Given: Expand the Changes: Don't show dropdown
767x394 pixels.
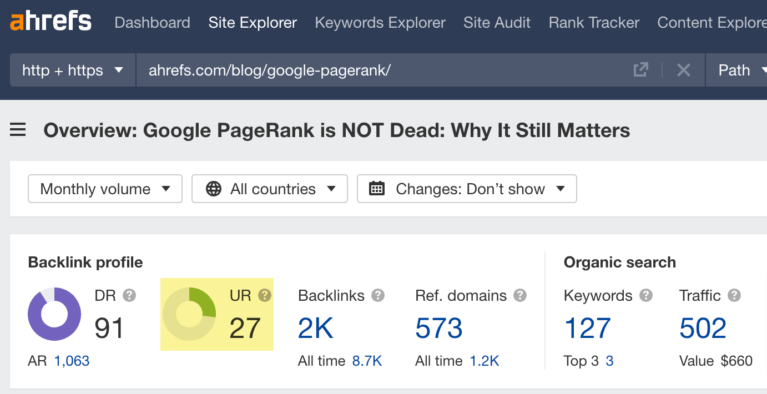Looking at the screenshot, I should [x=467, y=189].
